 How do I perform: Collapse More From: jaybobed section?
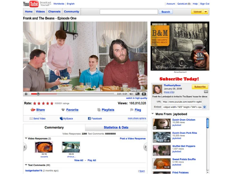[153, 114]
